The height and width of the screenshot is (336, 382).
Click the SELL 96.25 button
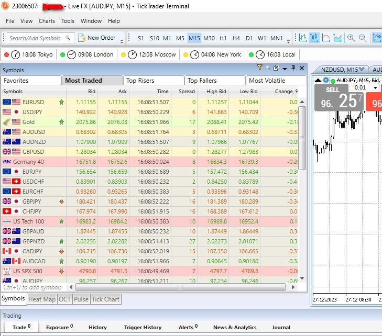[339, 97]
